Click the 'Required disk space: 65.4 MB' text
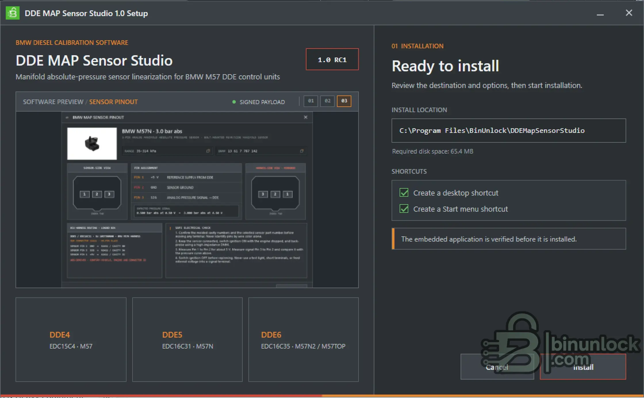The width and height of the screenshot is (644, 398). pyautogui.click(x=433, y=151)
